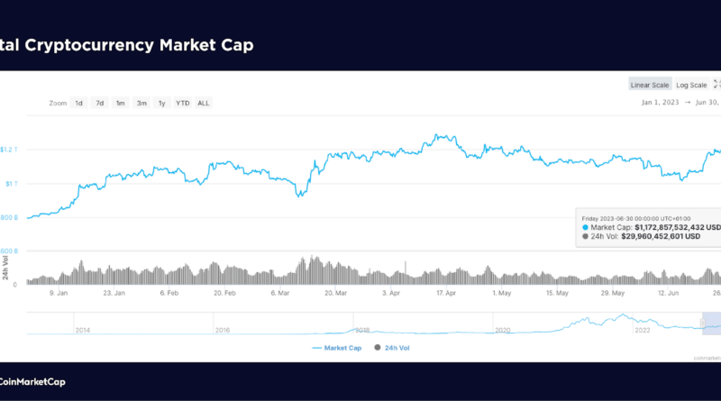Select the 1m zoom range

point(121,103)
